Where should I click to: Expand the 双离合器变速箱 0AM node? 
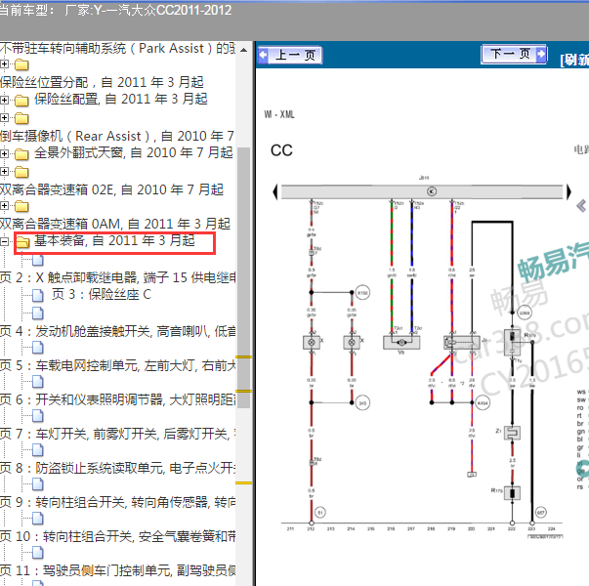(x=4, y=206)
